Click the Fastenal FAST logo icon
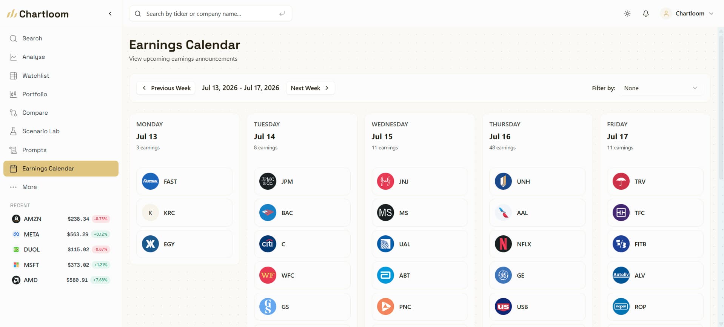The height and width of the screenshot is (327, 724). pos(150,181)
